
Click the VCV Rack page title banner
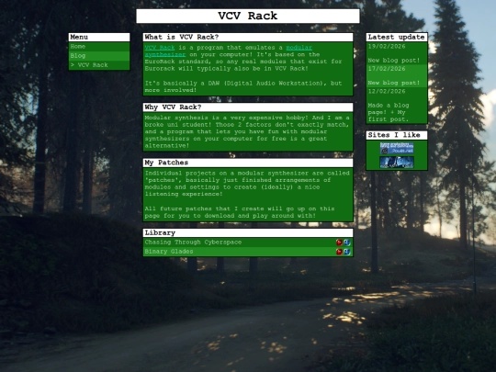pos(248,16)
